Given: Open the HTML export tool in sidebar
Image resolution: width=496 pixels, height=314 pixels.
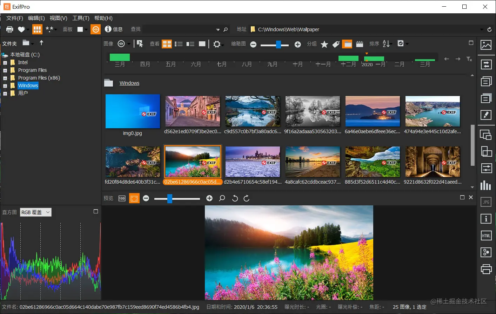Looking at the screenshot, I should pos(486,235).
